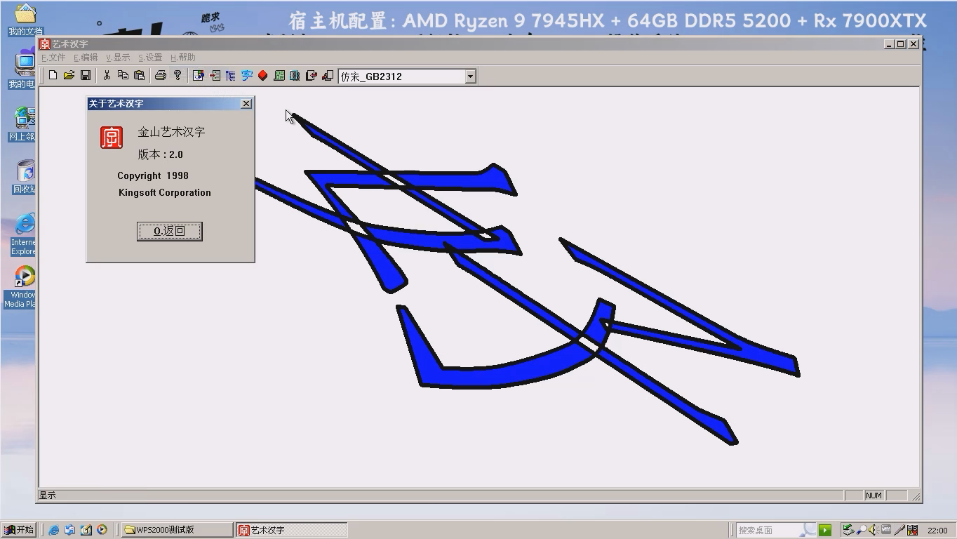Click the Cut scissors icon
The width and height of the screenshot is (957, 539).
107,76
